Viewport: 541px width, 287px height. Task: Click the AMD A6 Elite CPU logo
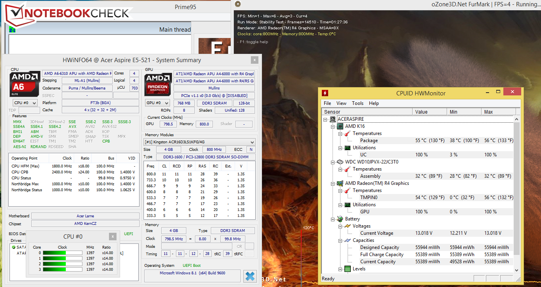pyautogui.click(x=25, y=84)
